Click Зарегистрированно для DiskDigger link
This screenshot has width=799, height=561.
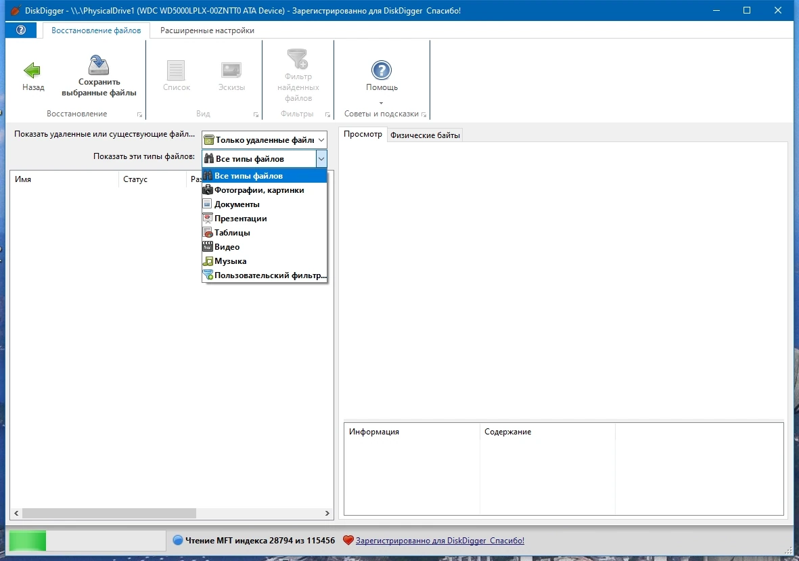point(440,541)
